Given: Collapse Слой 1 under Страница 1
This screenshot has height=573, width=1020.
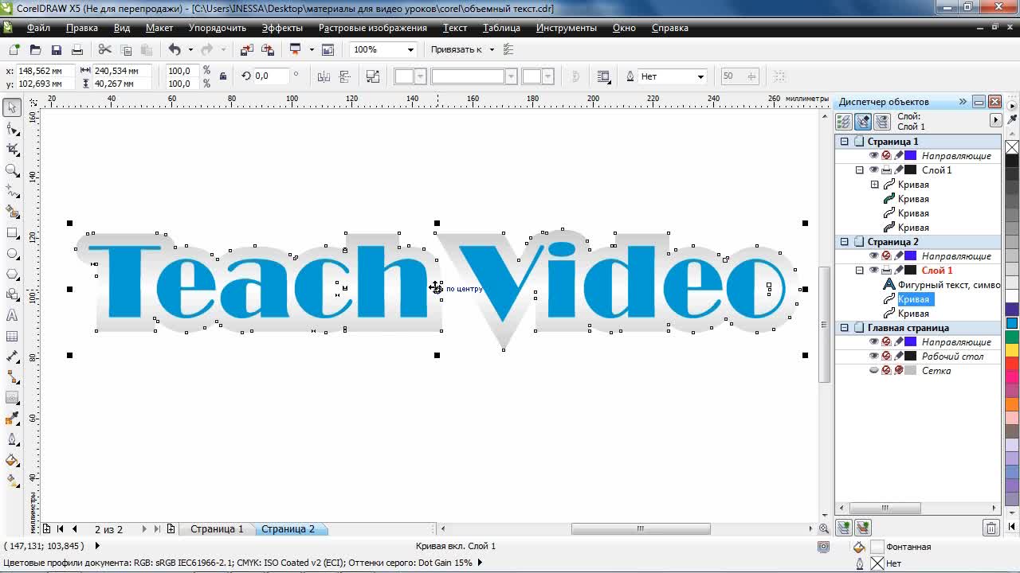Looking at the screenshot, I should click(x=859, y=170).
